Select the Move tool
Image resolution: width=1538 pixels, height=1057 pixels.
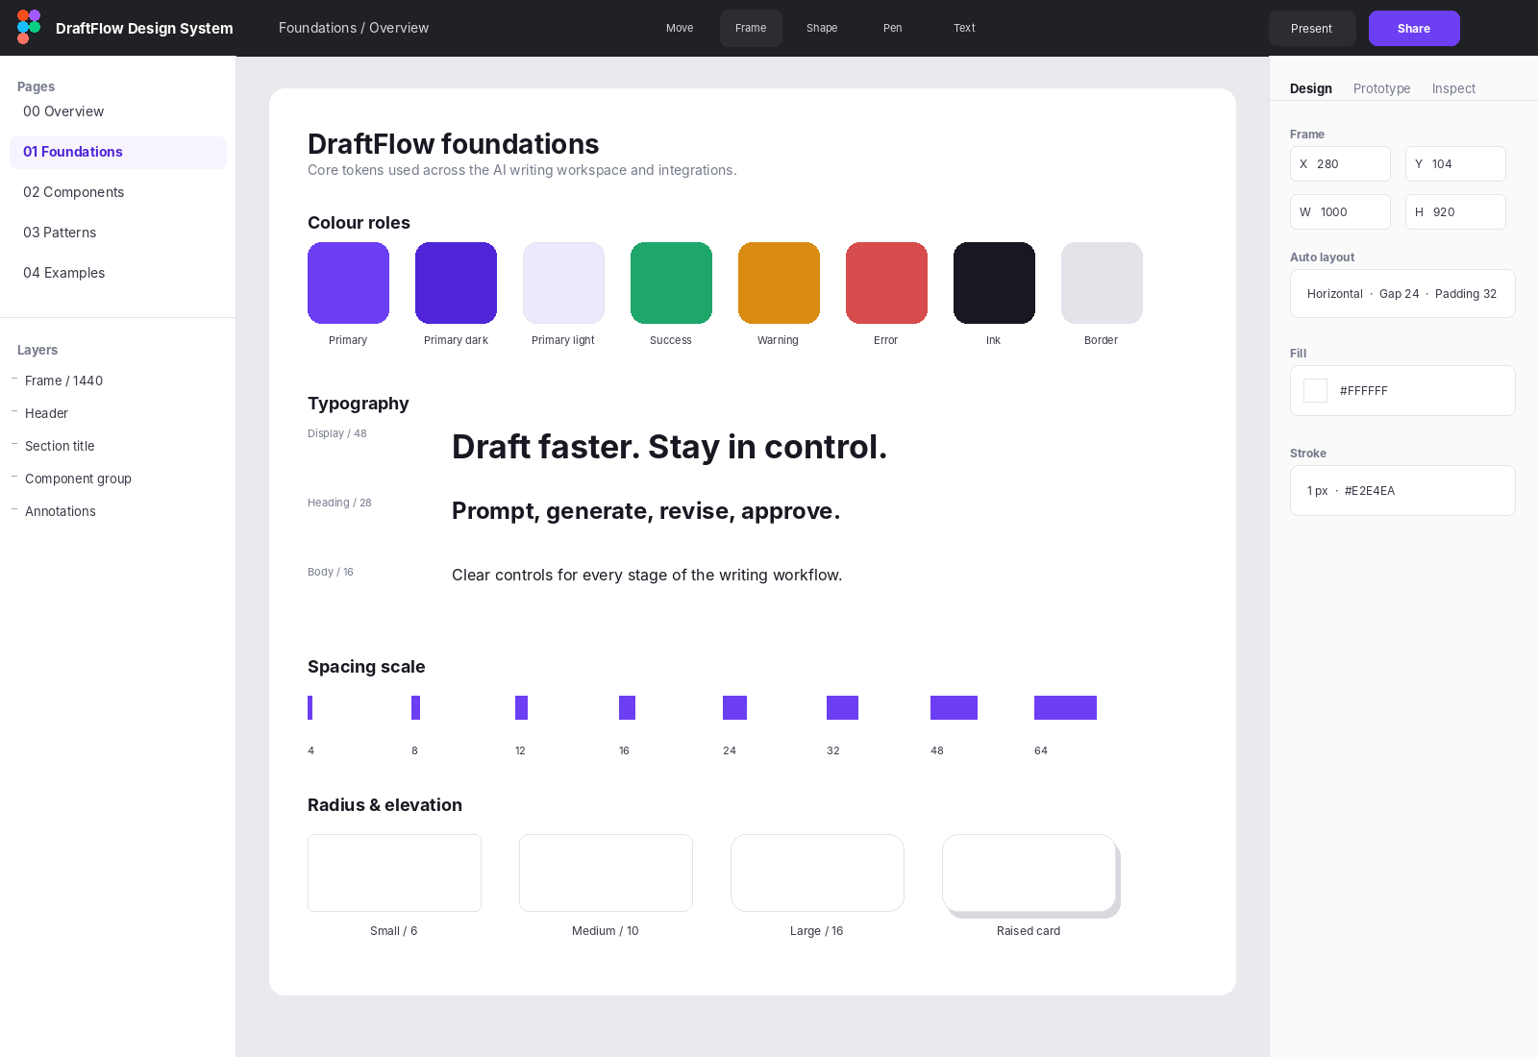(680, 28)
